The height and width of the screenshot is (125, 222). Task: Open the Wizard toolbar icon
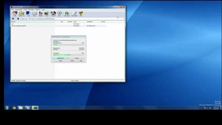[x=53, y=14]
